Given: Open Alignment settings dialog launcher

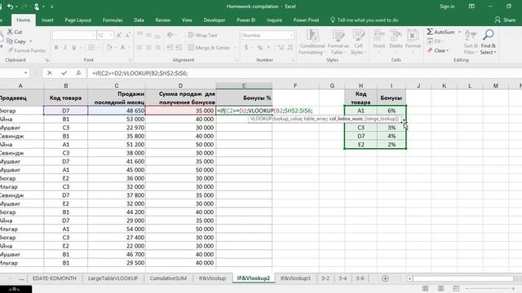Looking at the screenshot, I should coord(237,60).
